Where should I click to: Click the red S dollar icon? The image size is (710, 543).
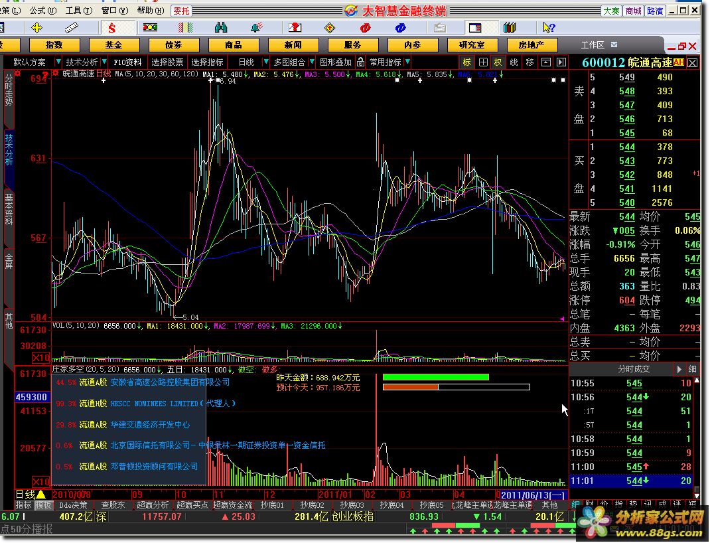112,28
